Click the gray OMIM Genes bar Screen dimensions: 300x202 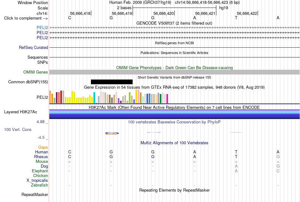click(x=174, y=72)
